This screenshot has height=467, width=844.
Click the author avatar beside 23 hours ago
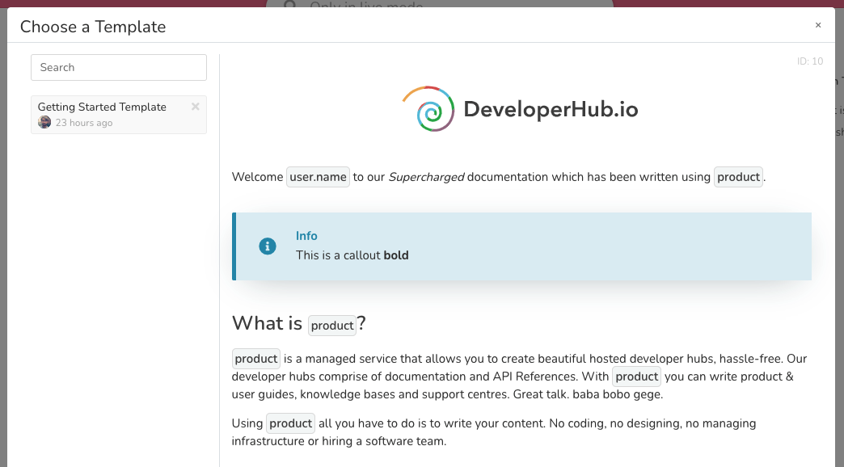[x=44, y=123]
